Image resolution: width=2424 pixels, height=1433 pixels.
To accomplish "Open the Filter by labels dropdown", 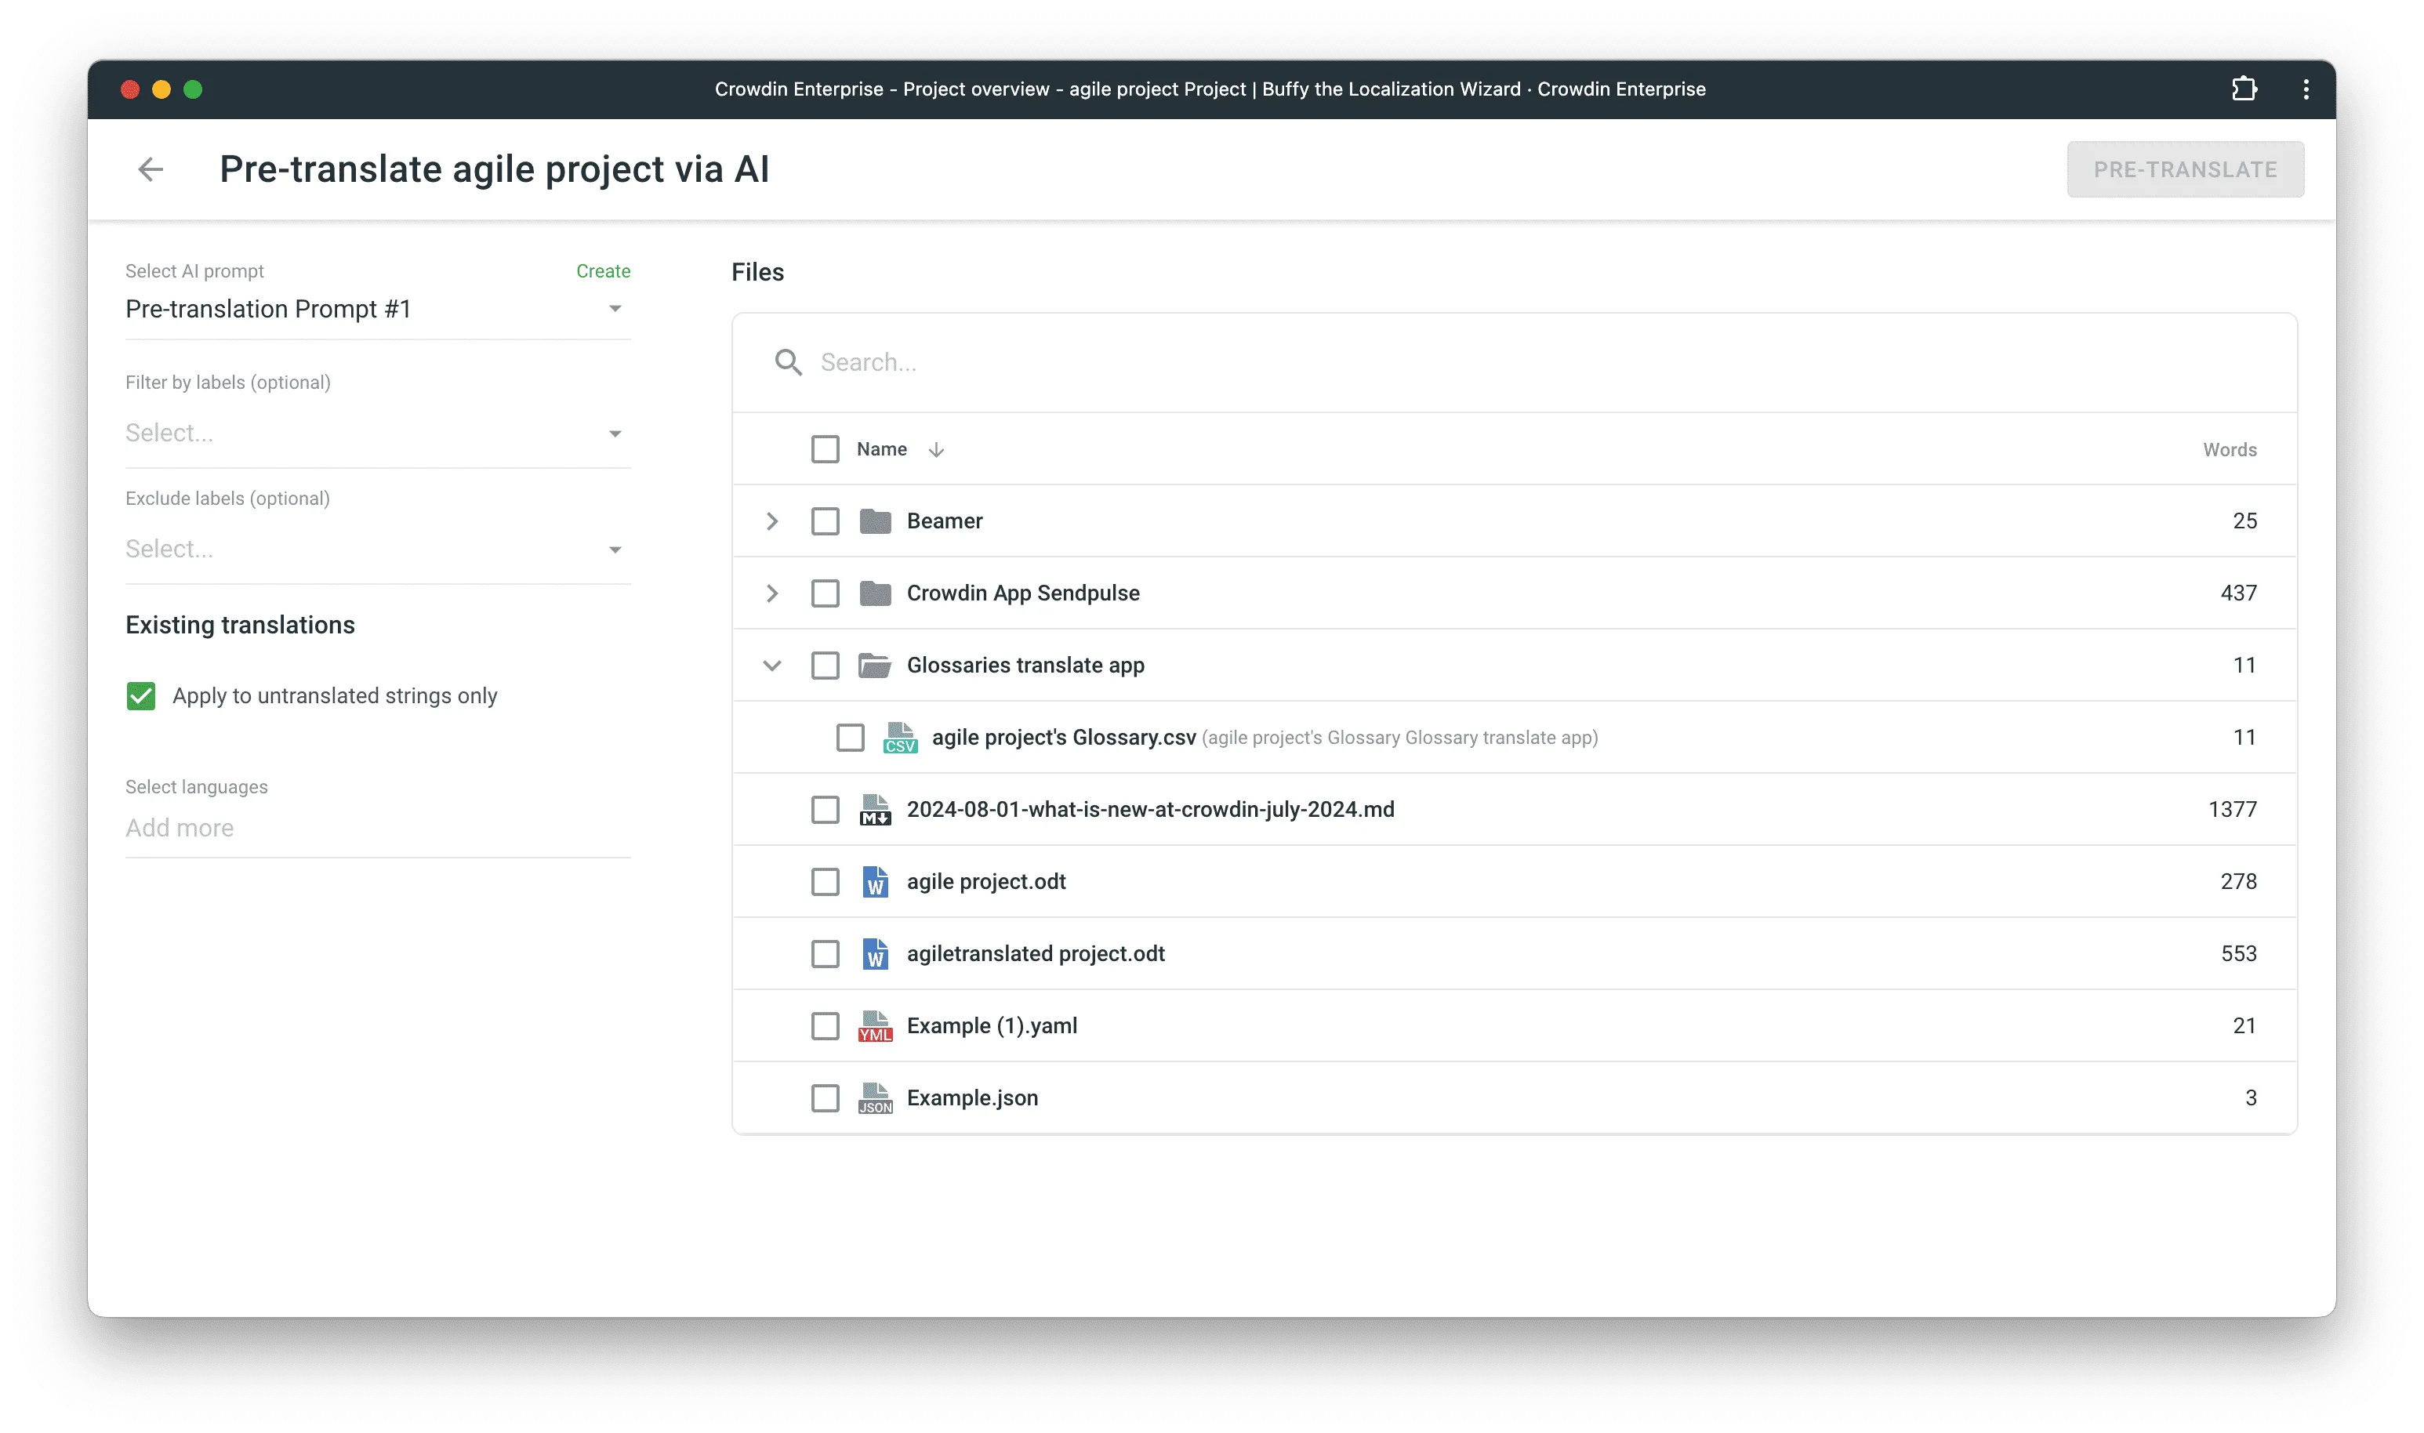I will click(376, 434).
